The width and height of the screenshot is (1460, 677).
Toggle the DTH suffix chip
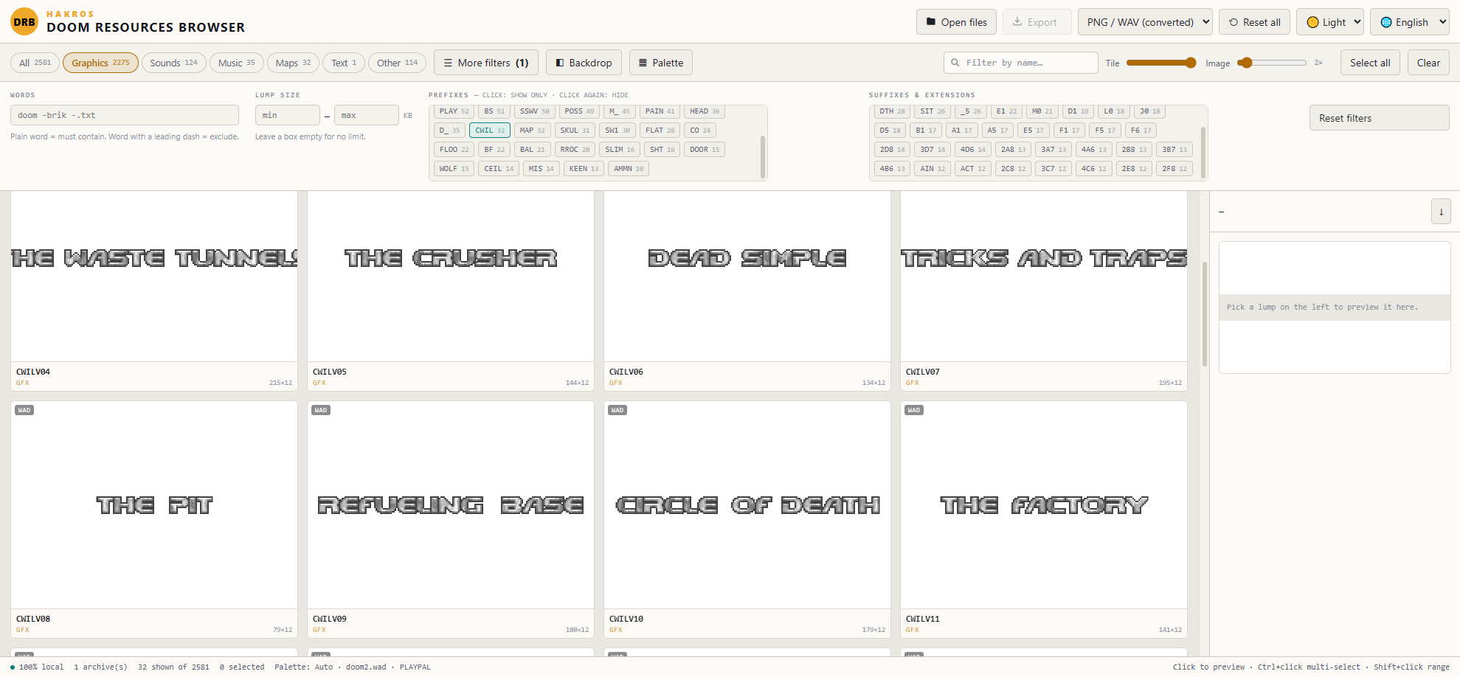point(892,111)
